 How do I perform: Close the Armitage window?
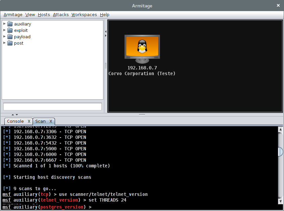pyautogui.click(x=278, y=5)
